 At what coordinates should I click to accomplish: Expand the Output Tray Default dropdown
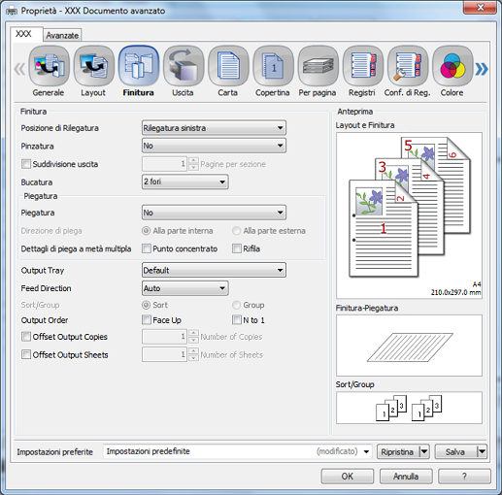tap(214, 270)
